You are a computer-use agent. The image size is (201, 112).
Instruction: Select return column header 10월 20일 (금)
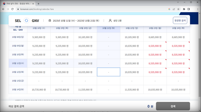(x=85, y=28)
